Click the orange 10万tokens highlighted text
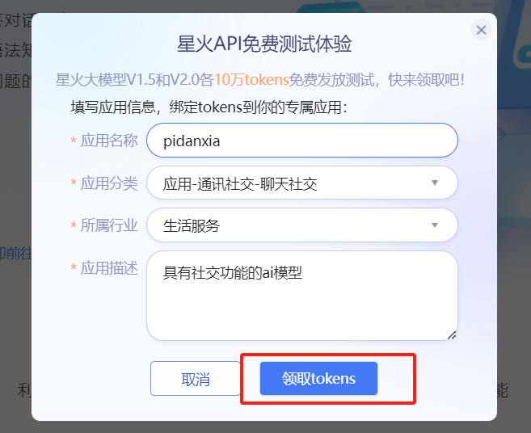The height and width of the screenshot is (433, 531). click(x=251, y=81)
